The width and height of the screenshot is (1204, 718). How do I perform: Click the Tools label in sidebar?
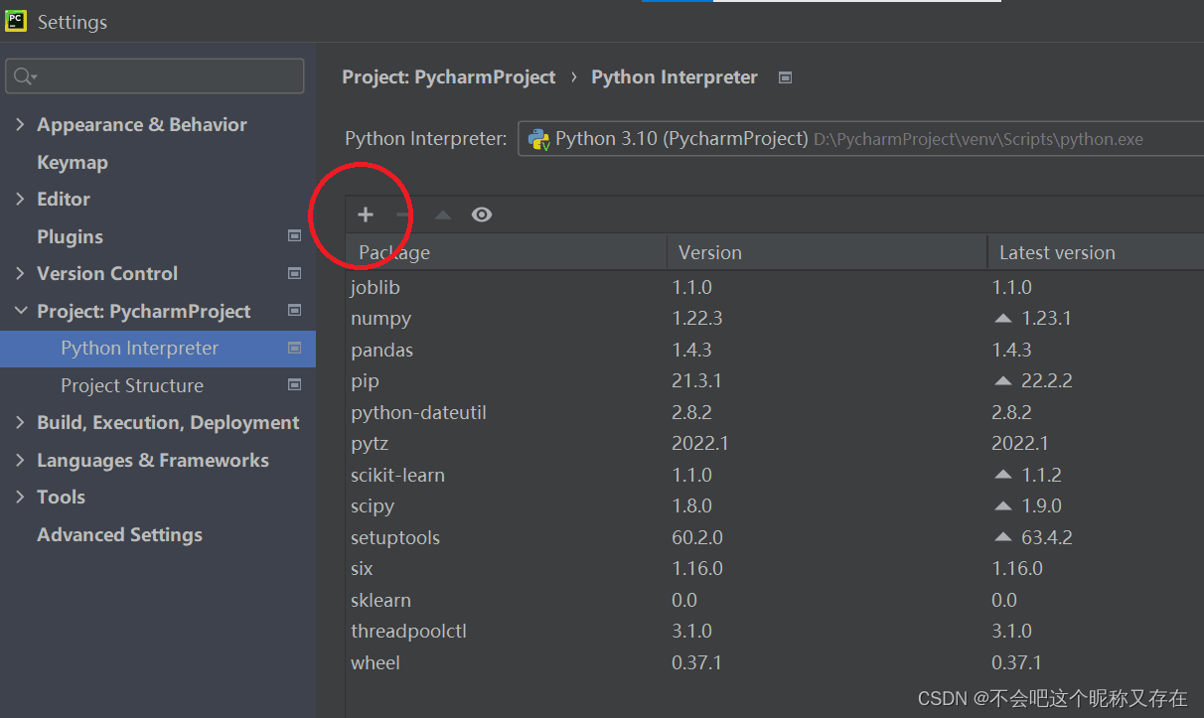(x=62, y=497)
